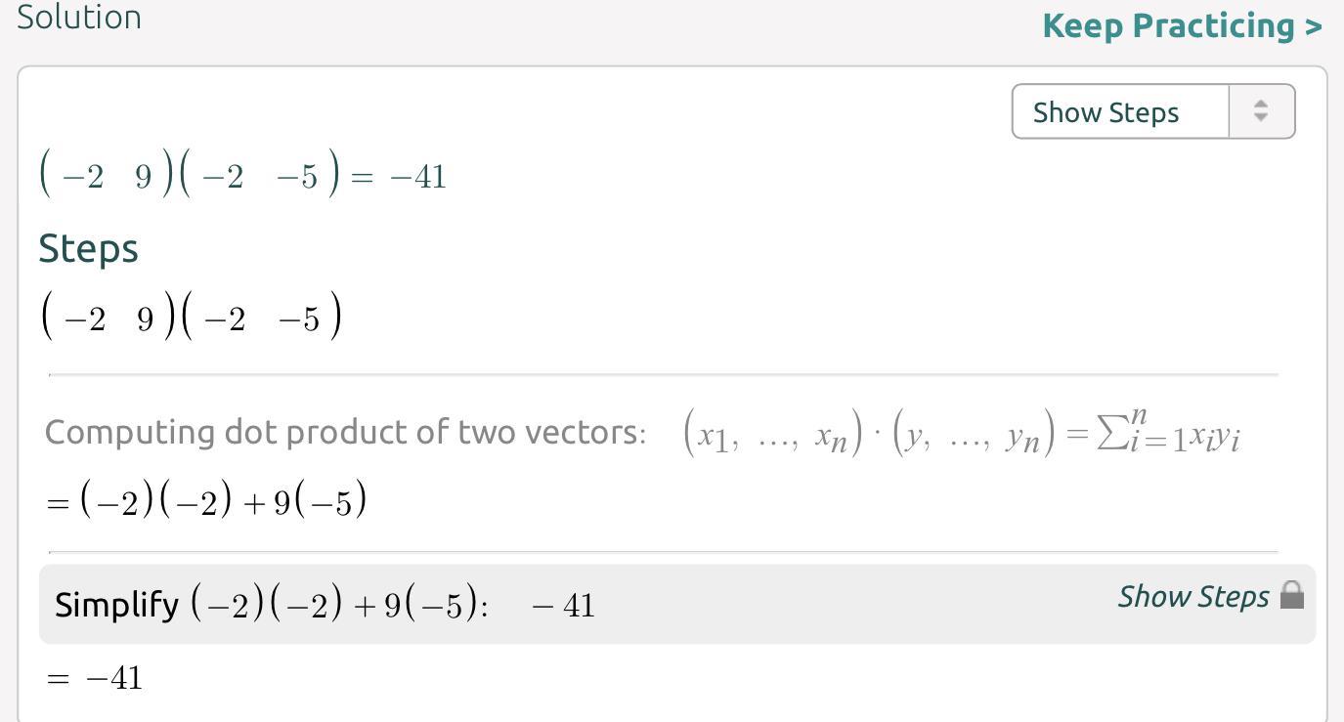1344x722 pixels.
Task: Click the −41 in the top answer
Action: pyautogui.click(x=417, y=177)
